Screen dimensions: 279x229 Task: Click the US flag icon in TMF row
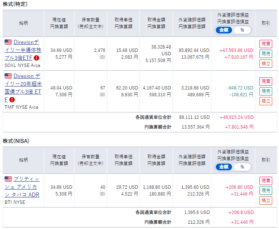tap(8, 76)
